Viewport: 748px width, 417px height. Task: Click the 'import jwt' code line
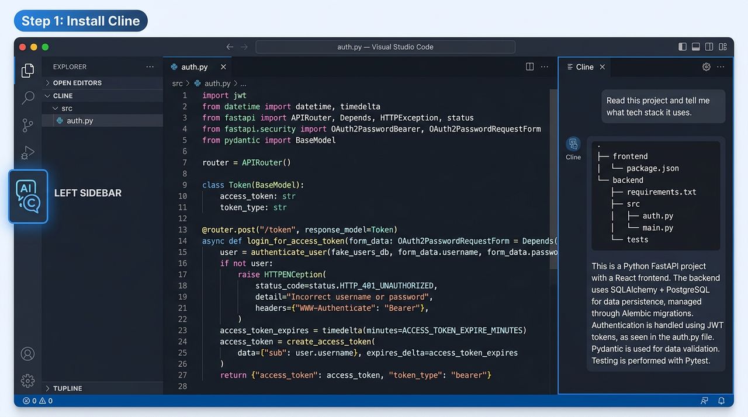(x=224, y=95)
